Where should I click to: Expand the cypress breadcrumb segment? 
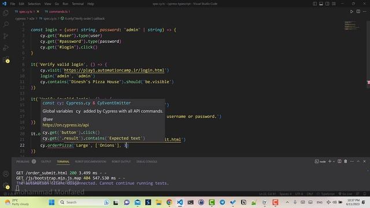pos(21,18)
